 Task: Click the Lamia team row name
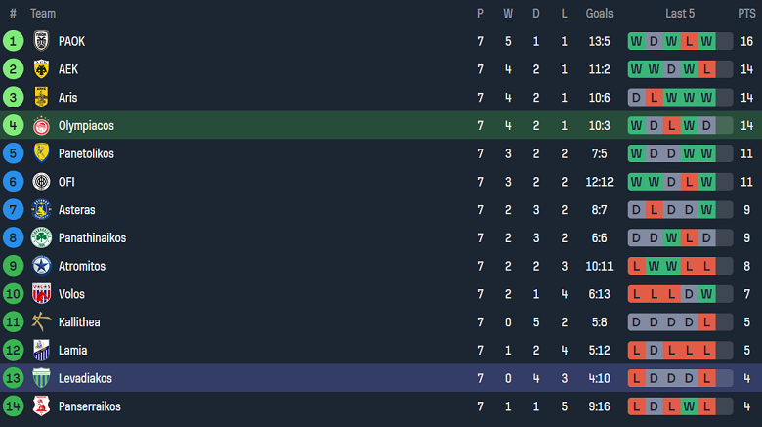[x=72, y=350]
